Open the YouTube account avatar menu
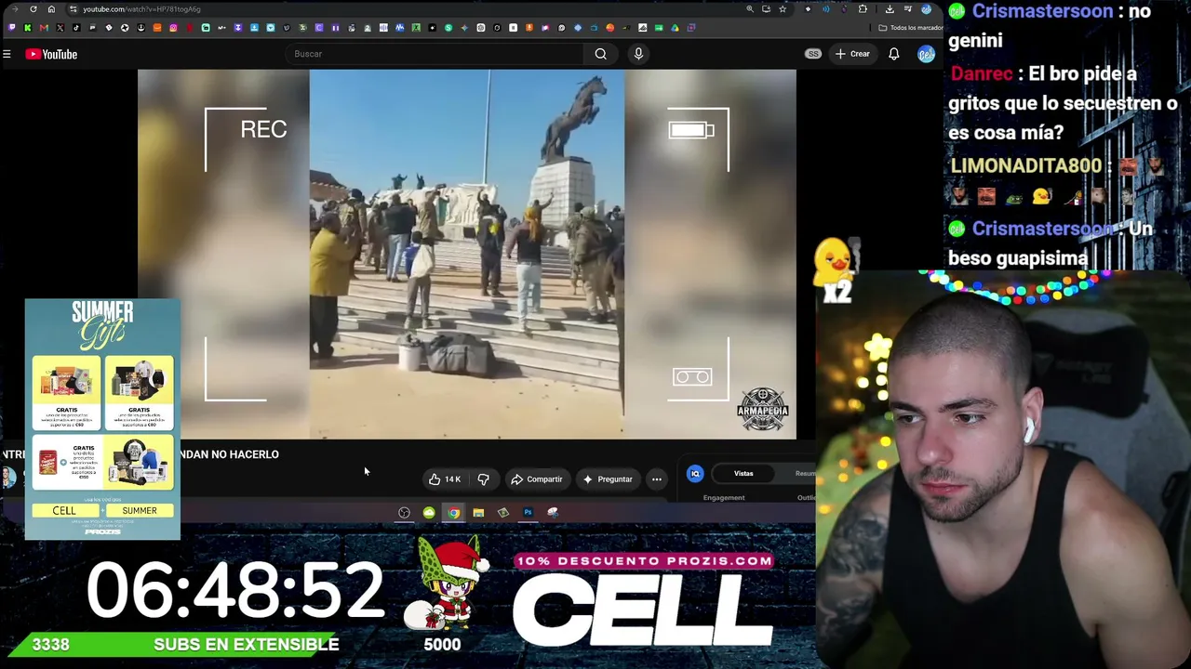The width and height of the screenshot is (1191, 669). pyautogui.click(x=926, y=54)
